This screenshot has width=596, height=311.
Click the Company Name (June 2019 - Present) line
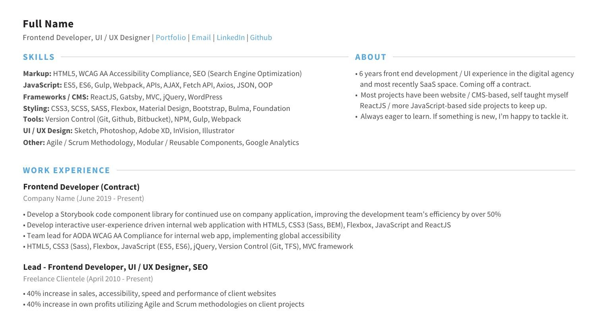[x=83, y=198]
